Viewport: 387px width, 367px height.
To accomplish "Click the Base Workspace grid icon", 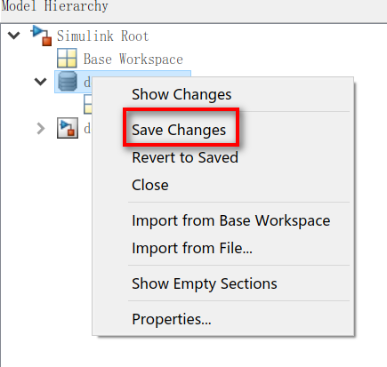I will (67, 58).
